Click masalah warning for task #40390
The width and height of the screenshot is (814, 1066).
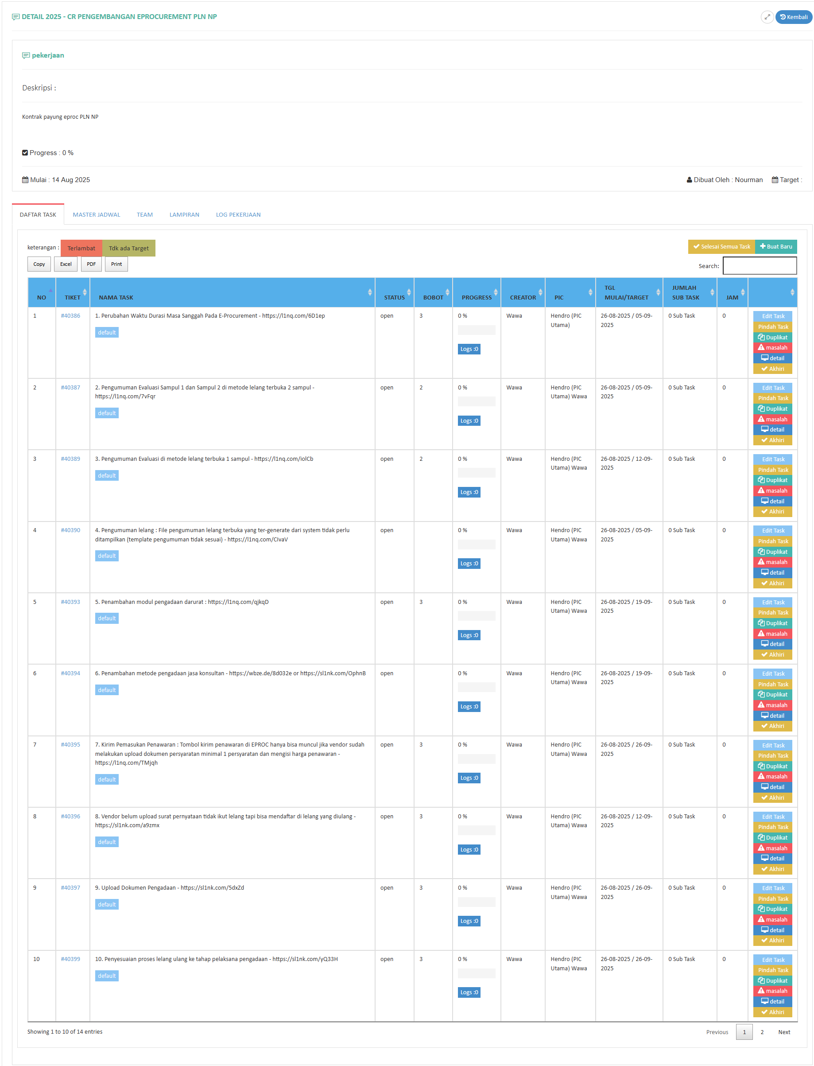coord(773,562)
